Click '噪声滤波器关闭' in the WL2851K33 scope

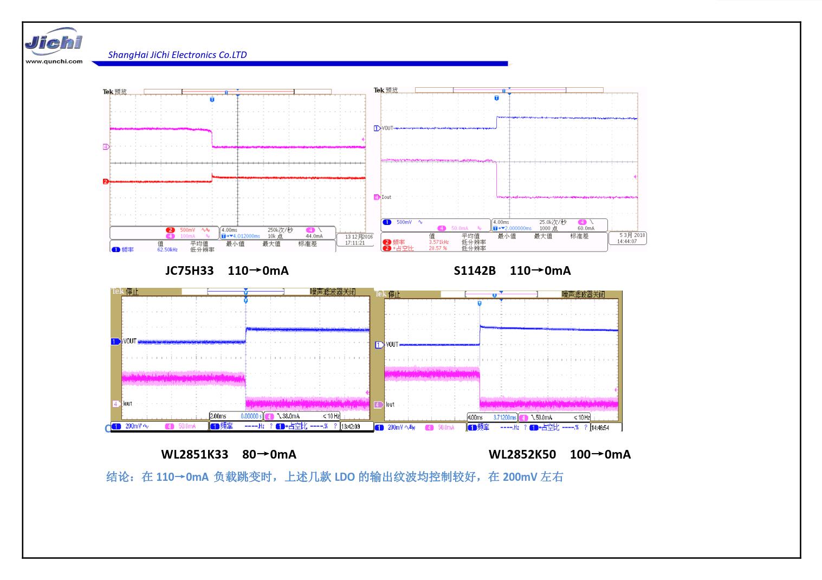click(x=333, y=292)
